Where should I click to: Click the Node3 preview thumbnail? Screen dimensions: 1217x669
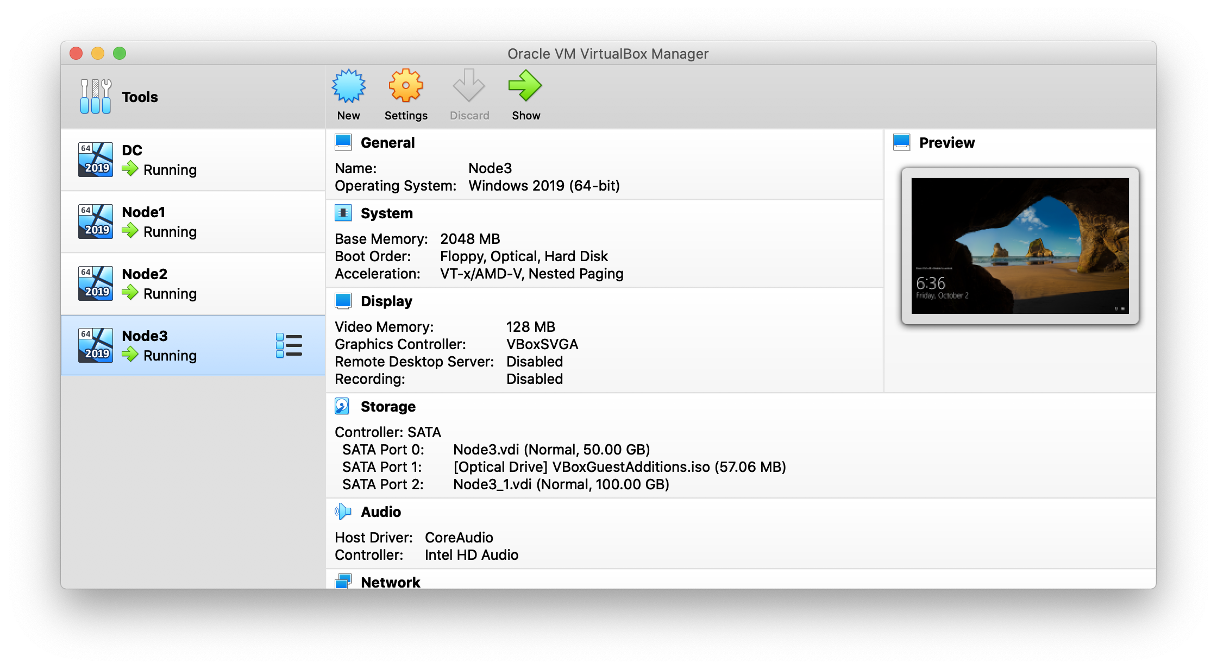click(x=1020, y=246)
